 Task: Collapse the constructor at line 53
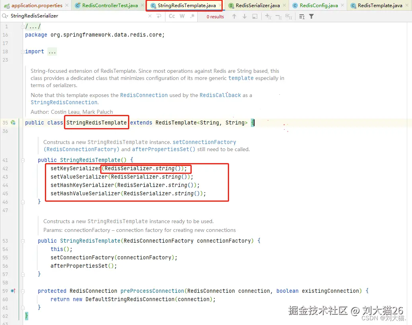[x=23, y=241]
